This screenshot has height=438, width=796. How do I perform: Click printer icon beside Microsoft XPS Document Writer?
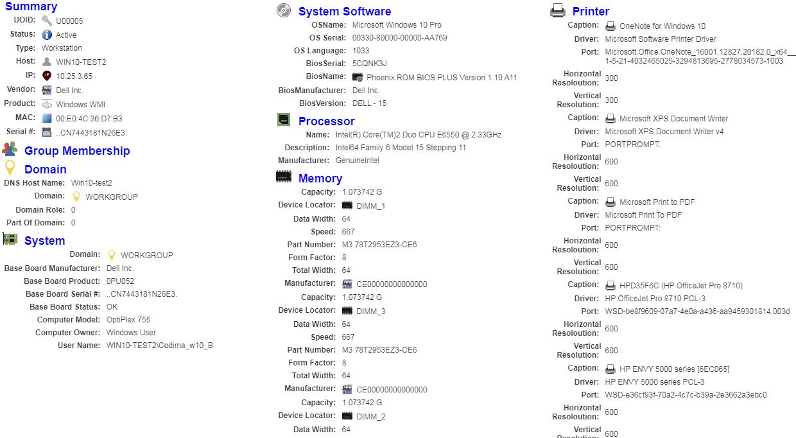coord(610,119)
